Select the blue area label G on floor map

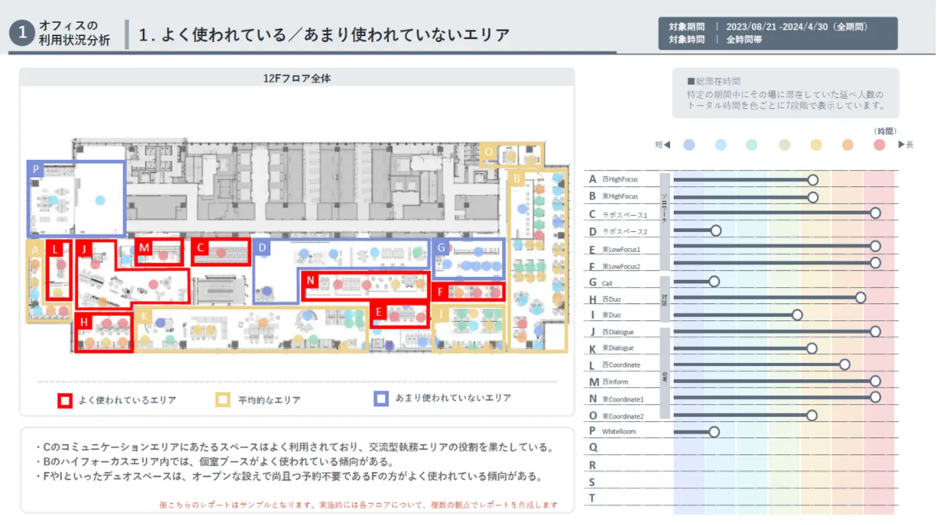441,247
